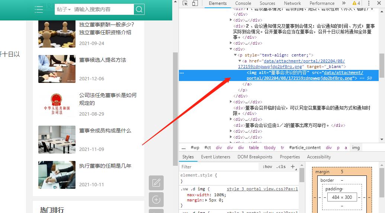
Task: Expand the collapsed div below first /div
Action: point(231,20)
